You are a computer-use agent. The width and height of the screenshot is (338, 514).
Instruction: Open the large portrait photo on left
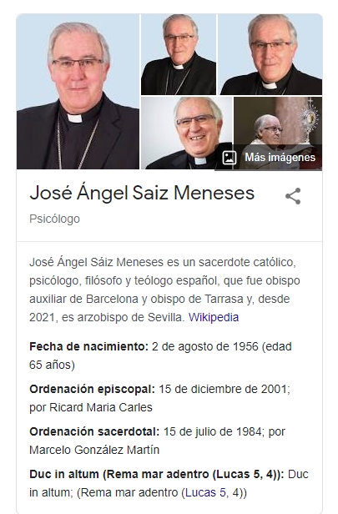coord(78,92)
